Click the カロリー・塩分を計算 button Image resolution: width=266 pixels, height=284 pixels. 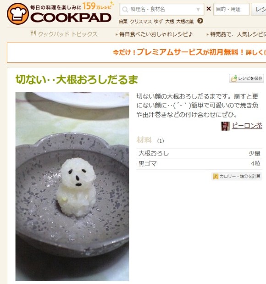(x=237, y=176)
